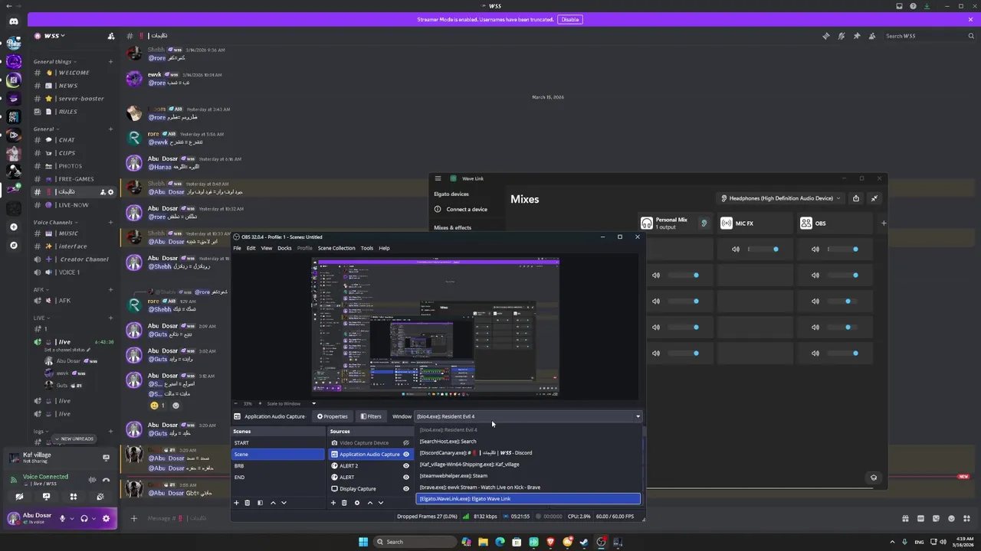Screen dimensions: 981x551
Task: Move the selected scene down
Action: point(284,503)
